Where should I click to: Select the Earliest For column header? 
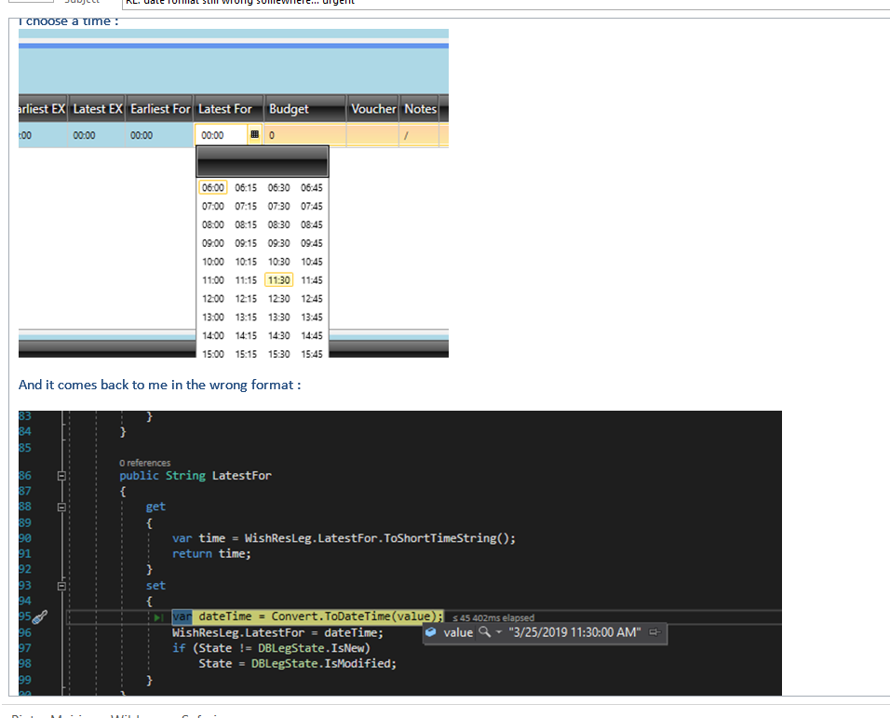point(160,108)
